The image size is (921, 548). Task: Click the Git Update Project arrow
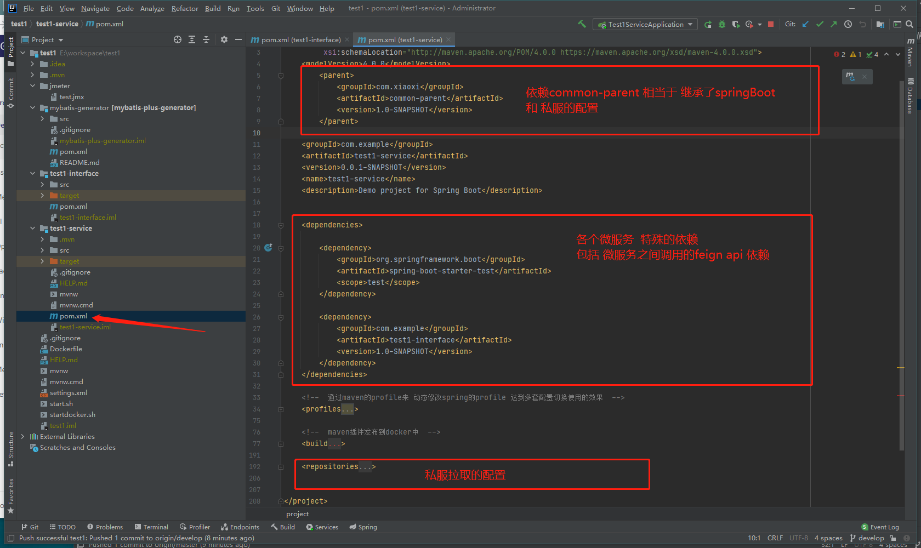click(x=805, y=24)
